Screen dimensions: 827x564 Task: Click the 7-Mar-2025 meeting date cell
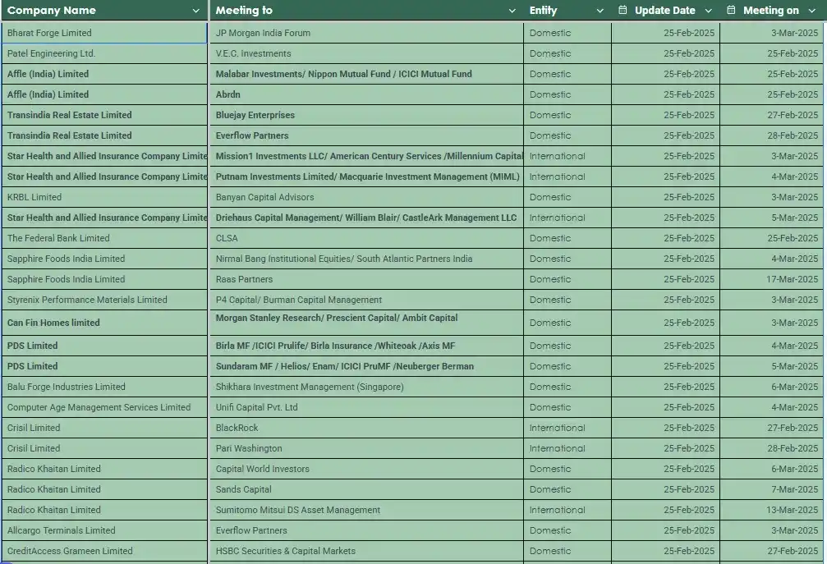tap(772, 489)
